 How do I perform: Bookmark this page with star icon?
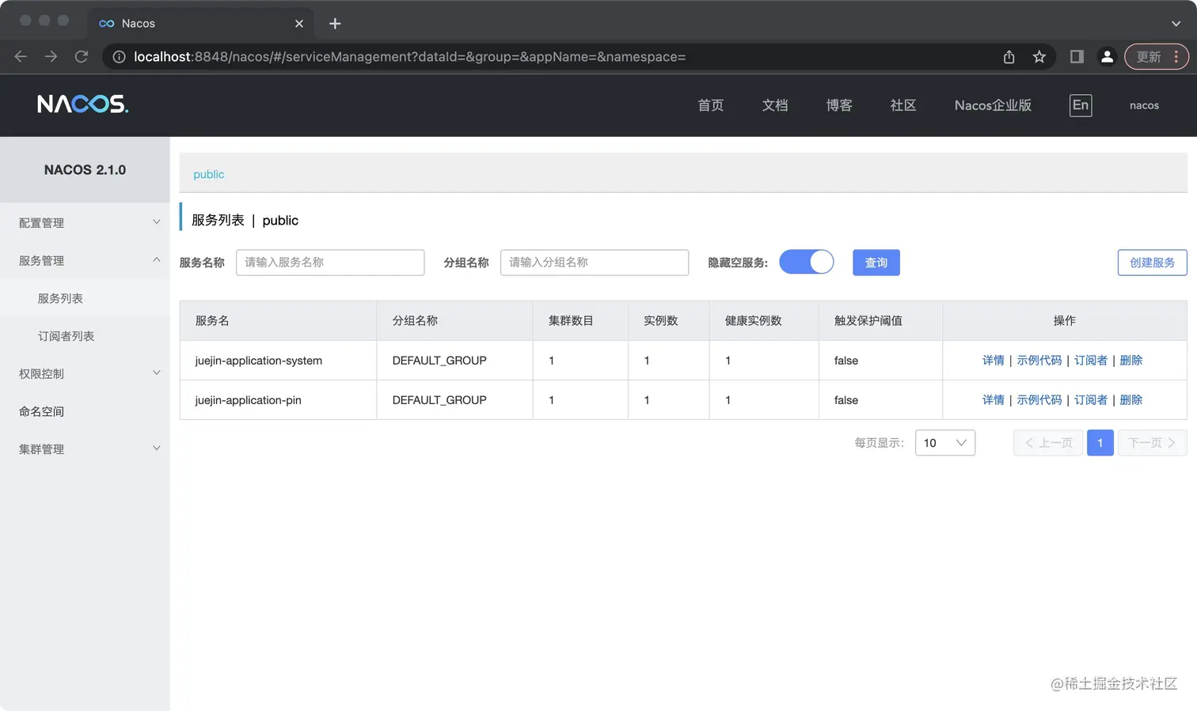pyautogui.click(x=1039, y=57)
